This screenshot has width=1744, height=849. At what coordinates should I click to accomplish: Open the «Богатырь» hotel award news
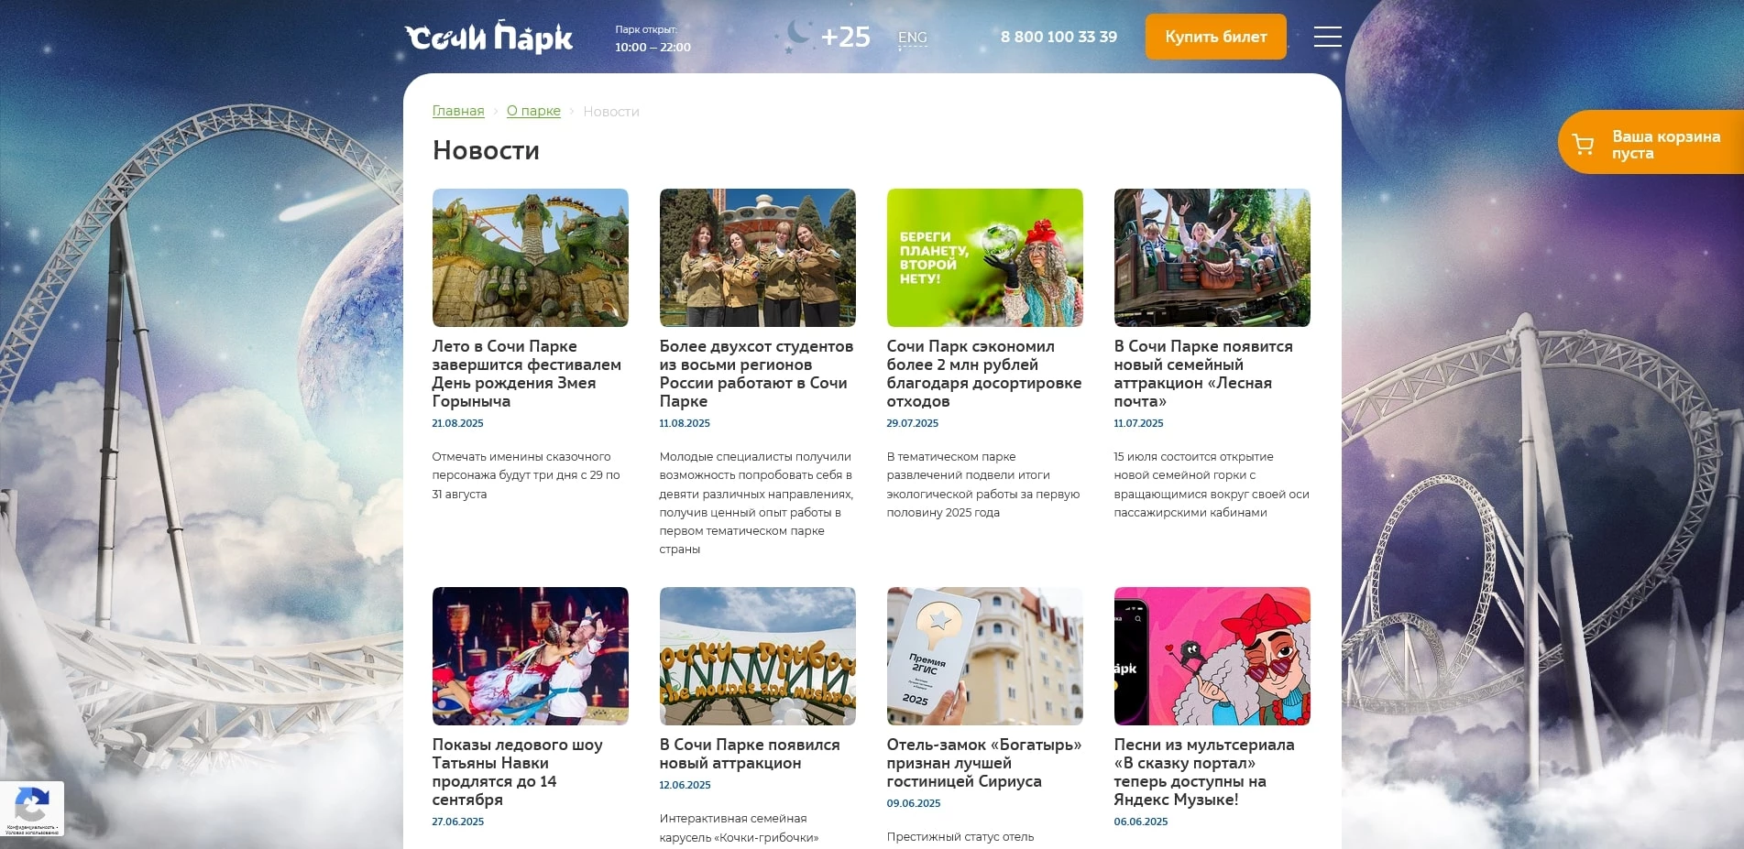tap(982, 763)
